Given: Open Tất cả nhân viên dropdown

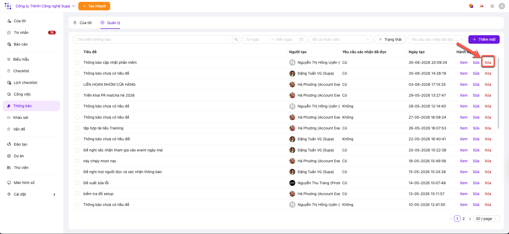Looking at the screenshot, I should [x=340, y=39].
